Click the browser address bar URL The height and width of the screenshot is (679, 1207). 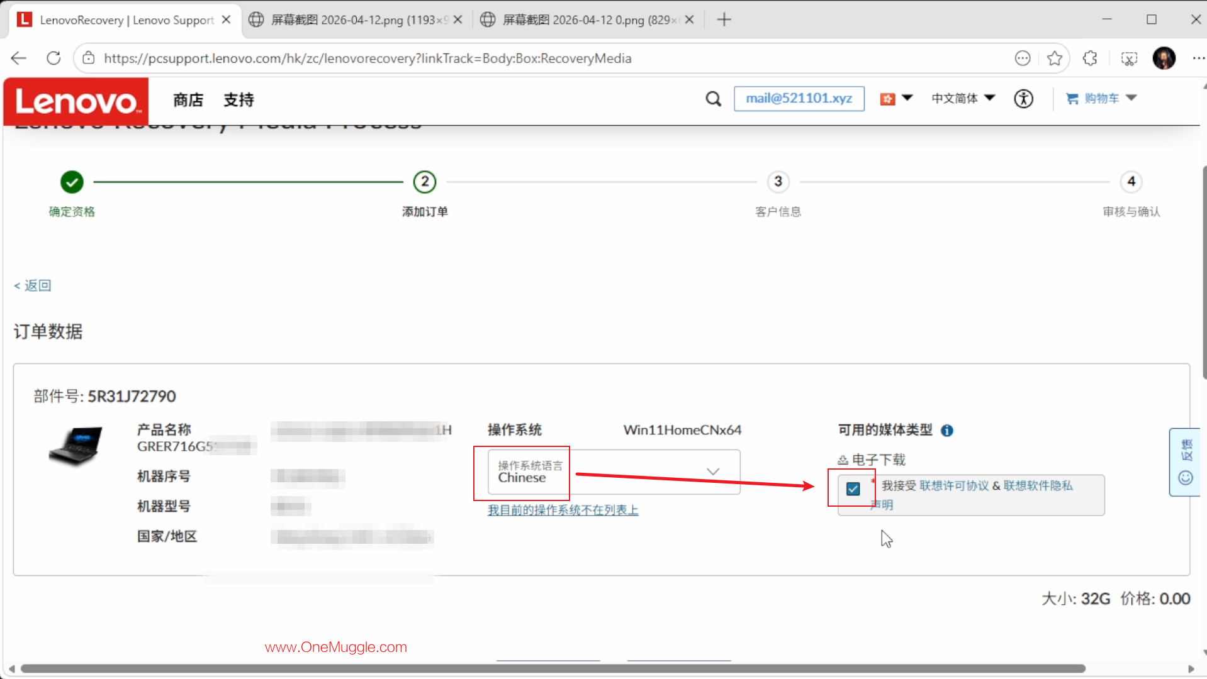click(x=368, y=58)
